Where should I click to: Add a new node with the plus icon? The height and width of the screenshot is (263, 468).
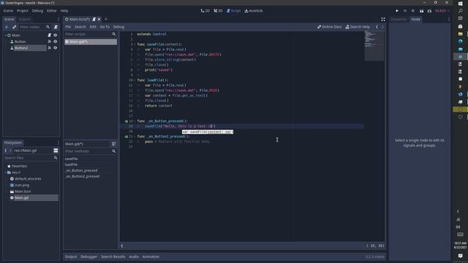point(7,27)
